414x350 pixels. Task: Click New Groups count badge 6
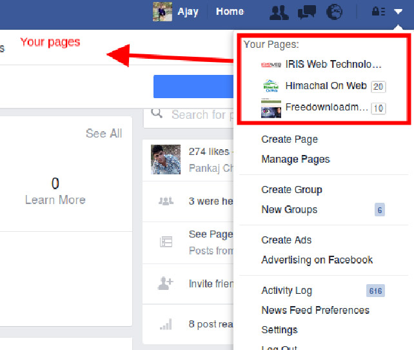tap(380, 210)
